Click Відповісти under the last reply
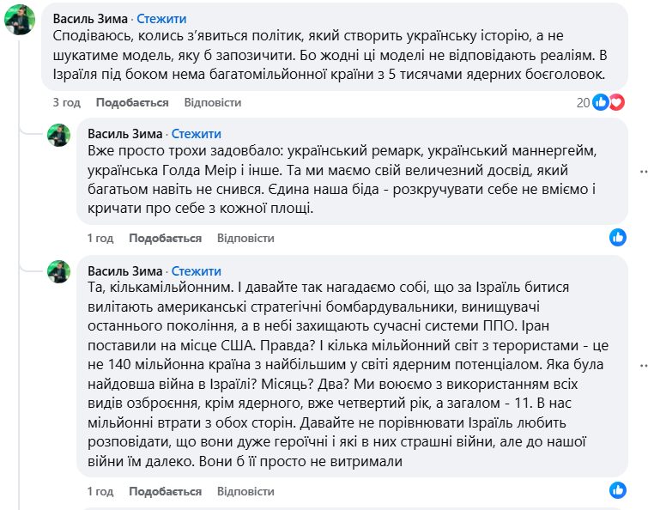The height and width of the screenshot is (510, 648). click(245, 491)
